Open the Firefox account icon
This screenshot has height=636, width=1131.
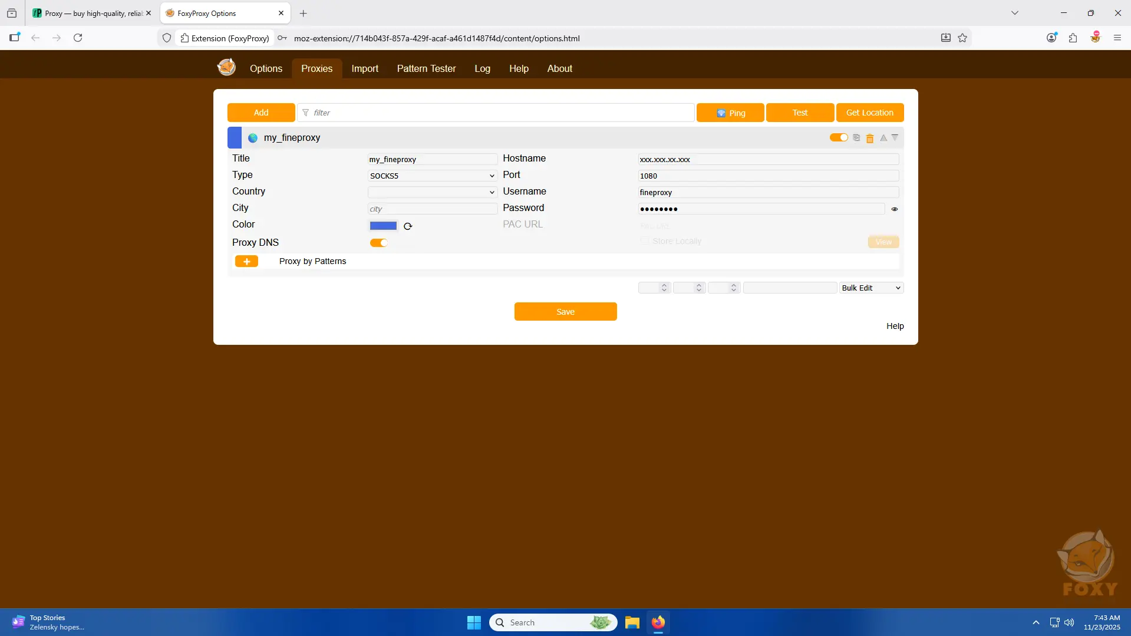tap(1051, 38)
